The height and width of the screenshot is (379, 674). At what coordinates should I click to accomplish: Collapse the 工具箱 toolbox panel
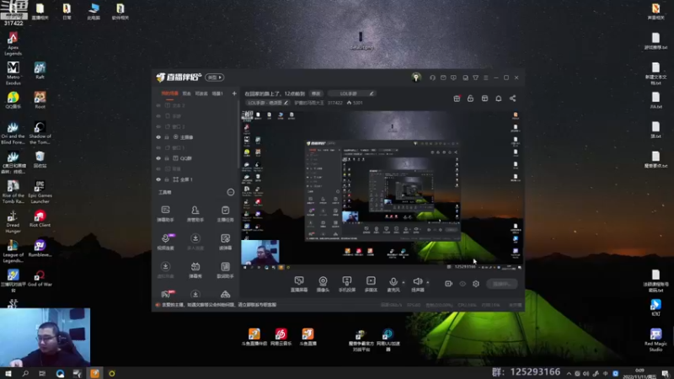coord(230,192)
